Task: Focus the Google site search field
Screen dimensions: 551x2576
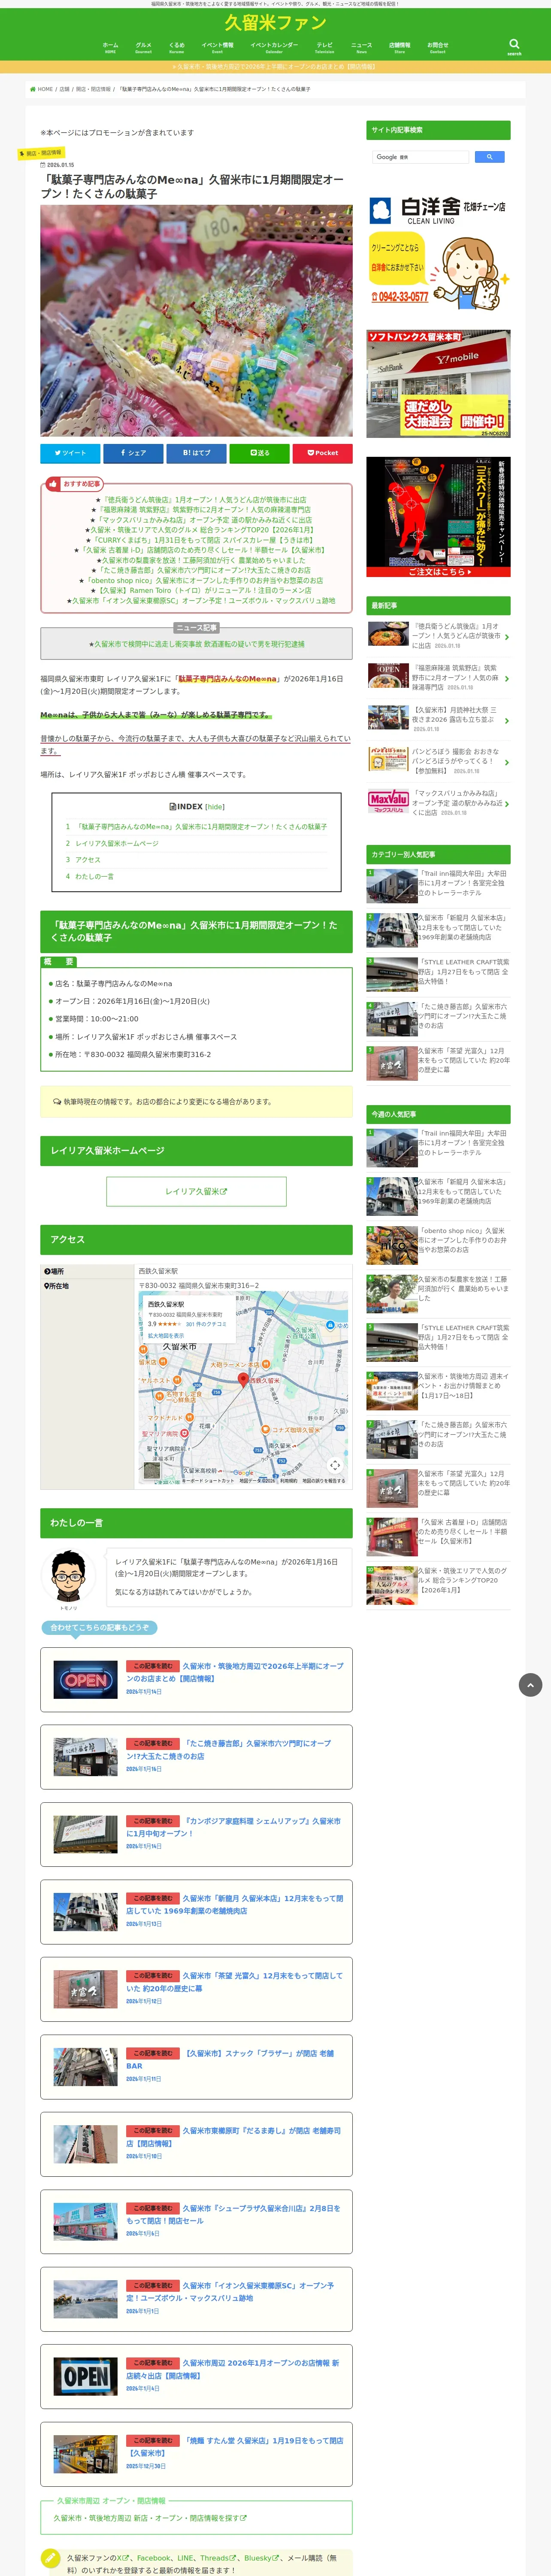Action: [421, 157]
